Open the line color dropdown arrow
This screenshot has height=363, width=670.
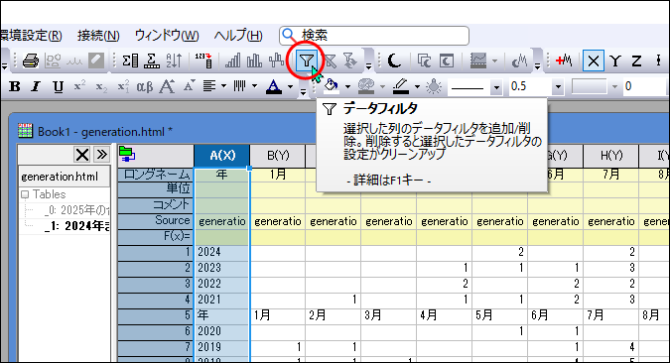point(417,86)
